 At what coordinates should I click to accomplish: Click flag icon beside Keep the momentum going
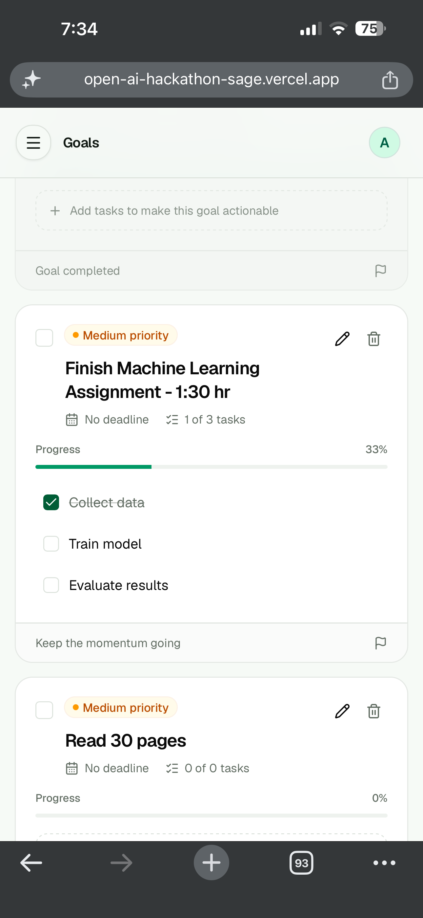pos(381,643)
